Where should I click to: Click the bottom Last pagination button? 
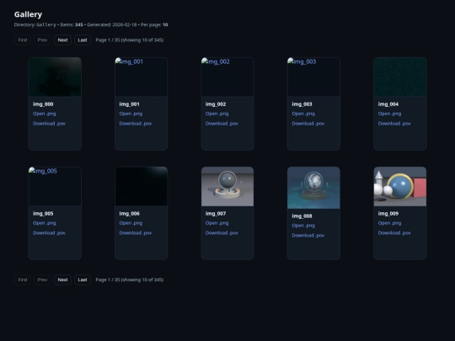tap(83, 280)
